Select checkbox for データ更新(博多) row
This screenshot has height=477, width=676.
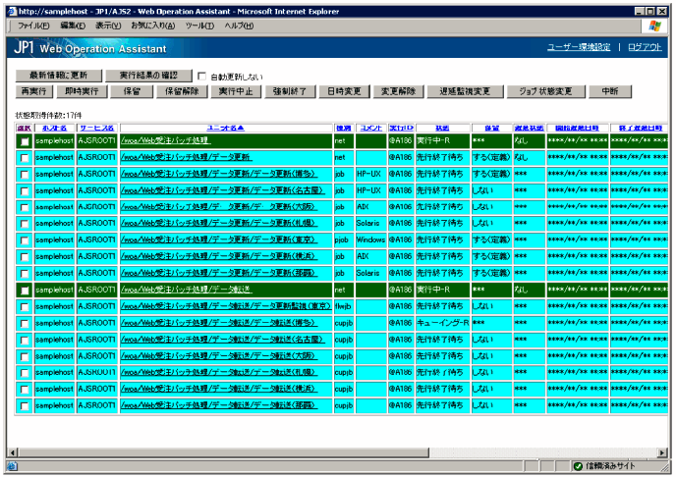[x=25, y=174]
